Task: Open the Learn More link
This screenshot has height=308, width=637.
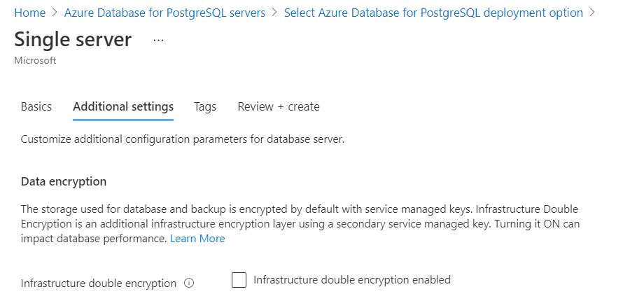Action: pos(198,239)
